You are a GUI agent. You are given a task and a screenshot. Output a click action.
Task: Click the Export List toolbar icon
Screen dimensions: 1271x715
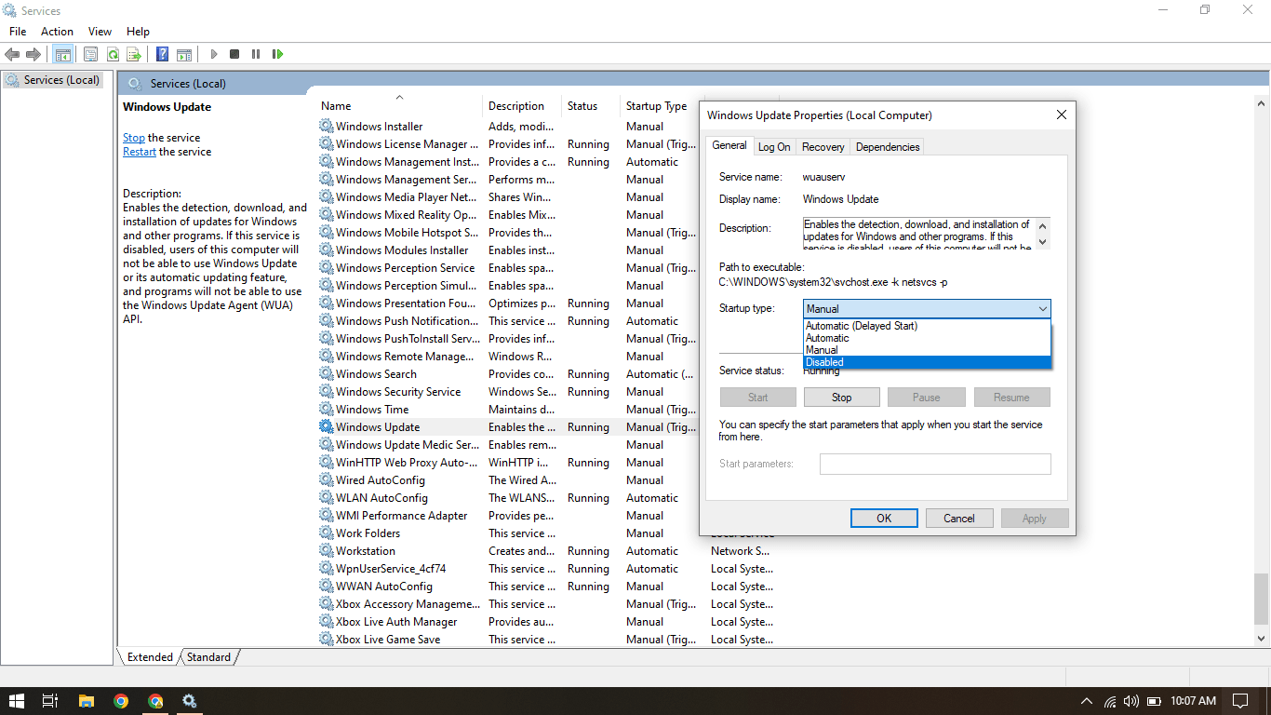click(x=134, y=55)
